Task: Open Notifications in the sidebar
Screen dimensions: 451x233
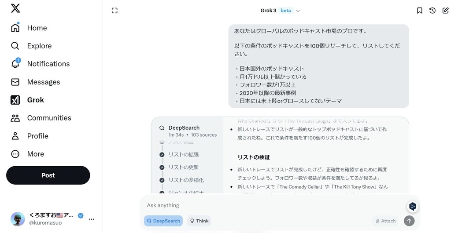Action: (x=40, y=64)
